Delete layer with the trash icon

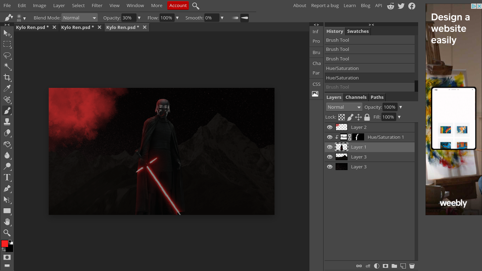(x=412, y=266)
